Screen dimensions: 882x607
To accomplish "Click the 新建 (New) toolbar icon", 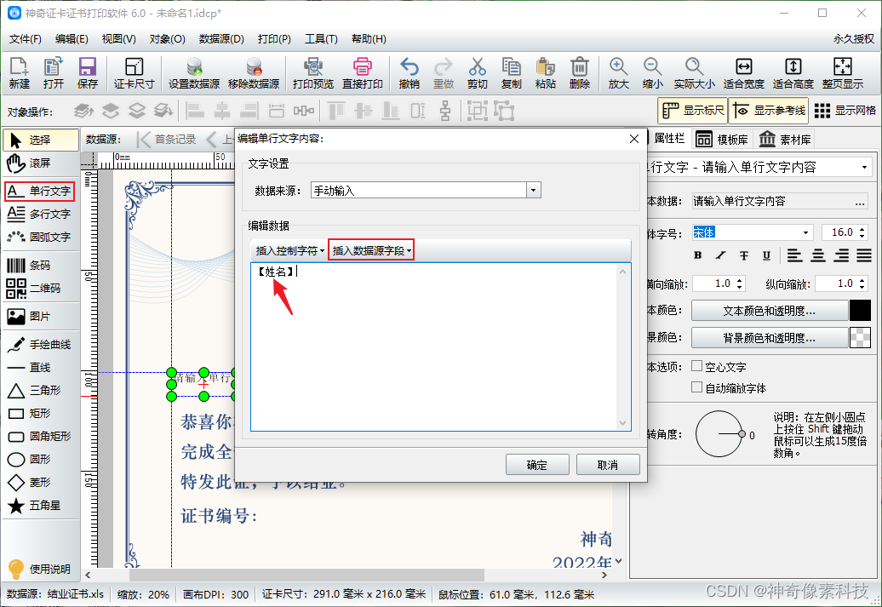I will [x=19, y=73].
